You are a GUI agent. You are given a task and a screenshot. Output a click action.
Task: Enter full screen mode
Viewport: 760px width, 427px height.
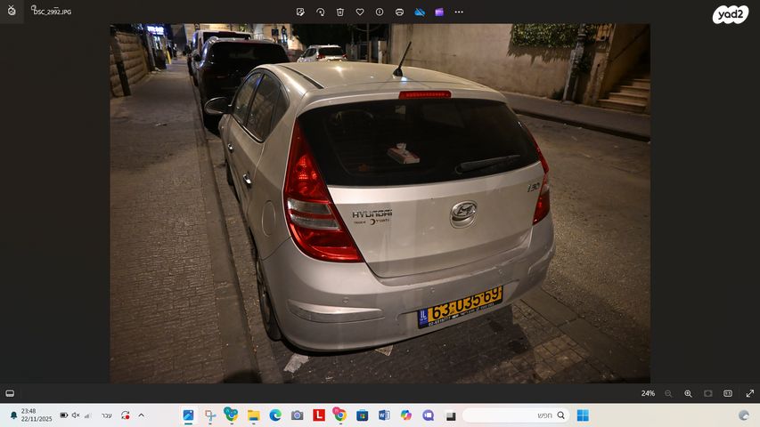click(749, 393)
